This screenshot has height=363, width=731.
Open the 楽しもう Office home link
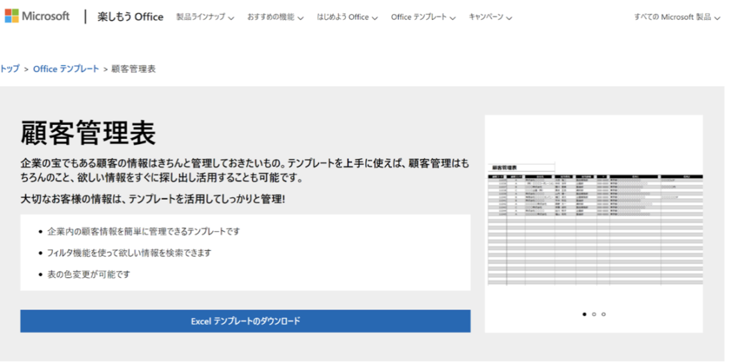pyautogui.click(x=130, y=17)
